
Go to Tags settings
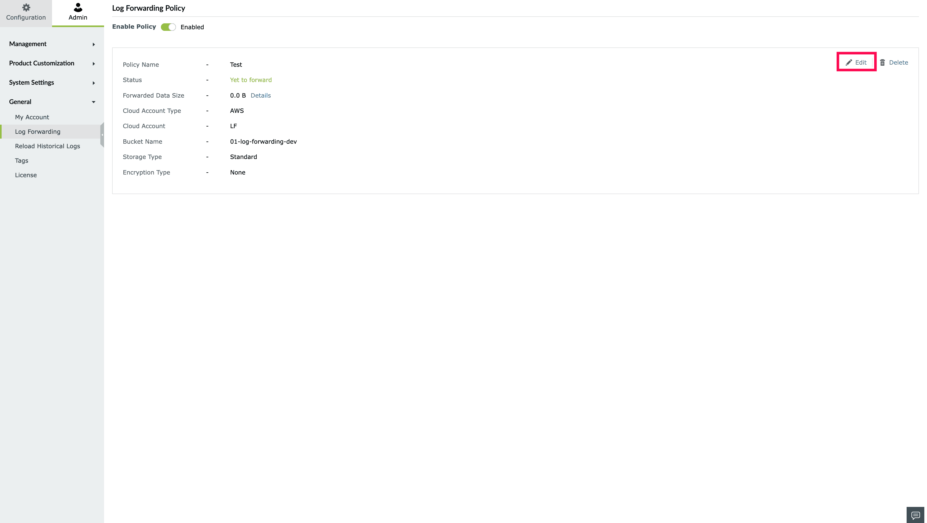click(x=21, y=160)
